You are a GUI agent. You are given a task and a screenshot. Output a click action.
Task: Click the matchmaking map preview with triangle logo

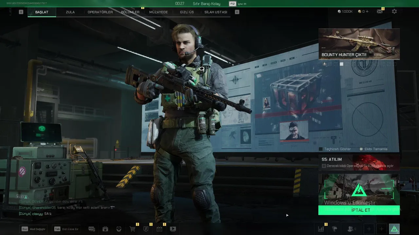pyautogui.click(x=359, y=190)
